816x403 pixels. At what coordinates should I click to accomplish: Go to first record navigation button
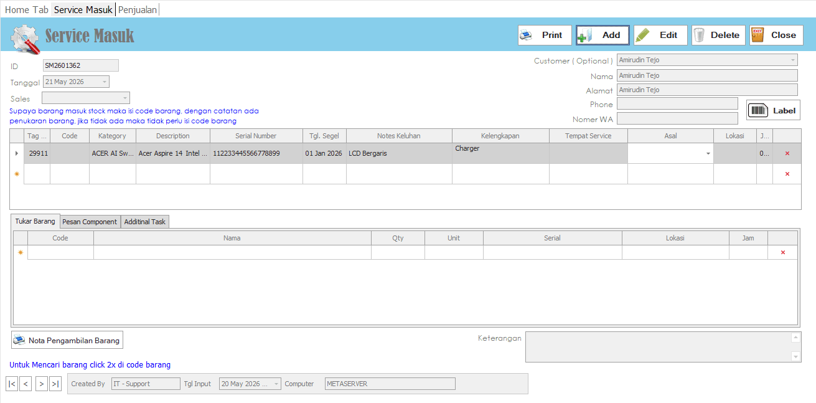click(12, 384)
